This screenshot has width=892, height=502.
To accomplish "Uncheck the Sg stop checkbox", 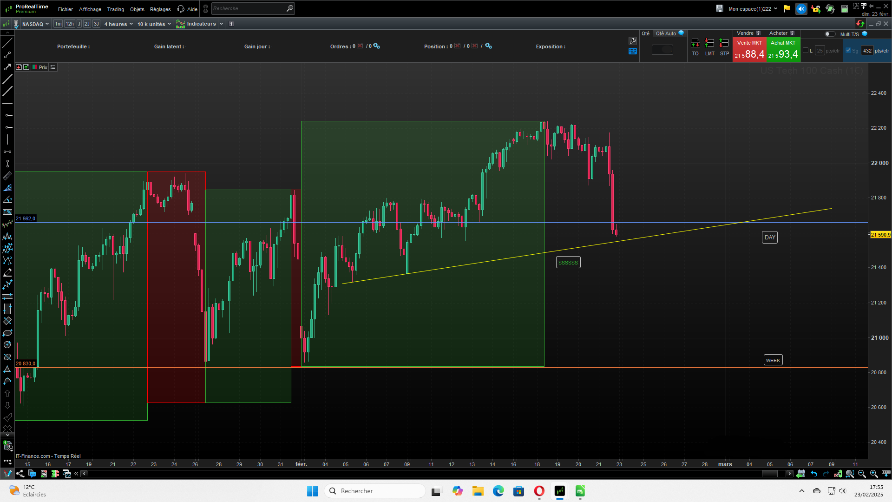I will point(848,51).
